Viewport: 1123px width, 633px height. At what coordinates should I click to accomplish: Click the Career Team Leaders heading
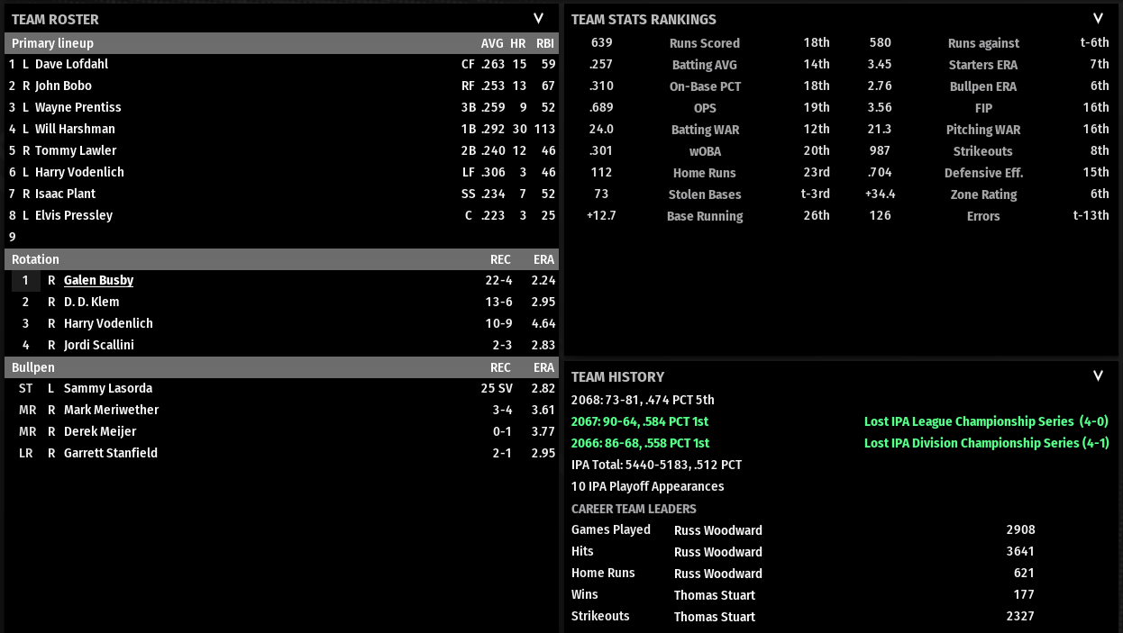click(634, 509)
